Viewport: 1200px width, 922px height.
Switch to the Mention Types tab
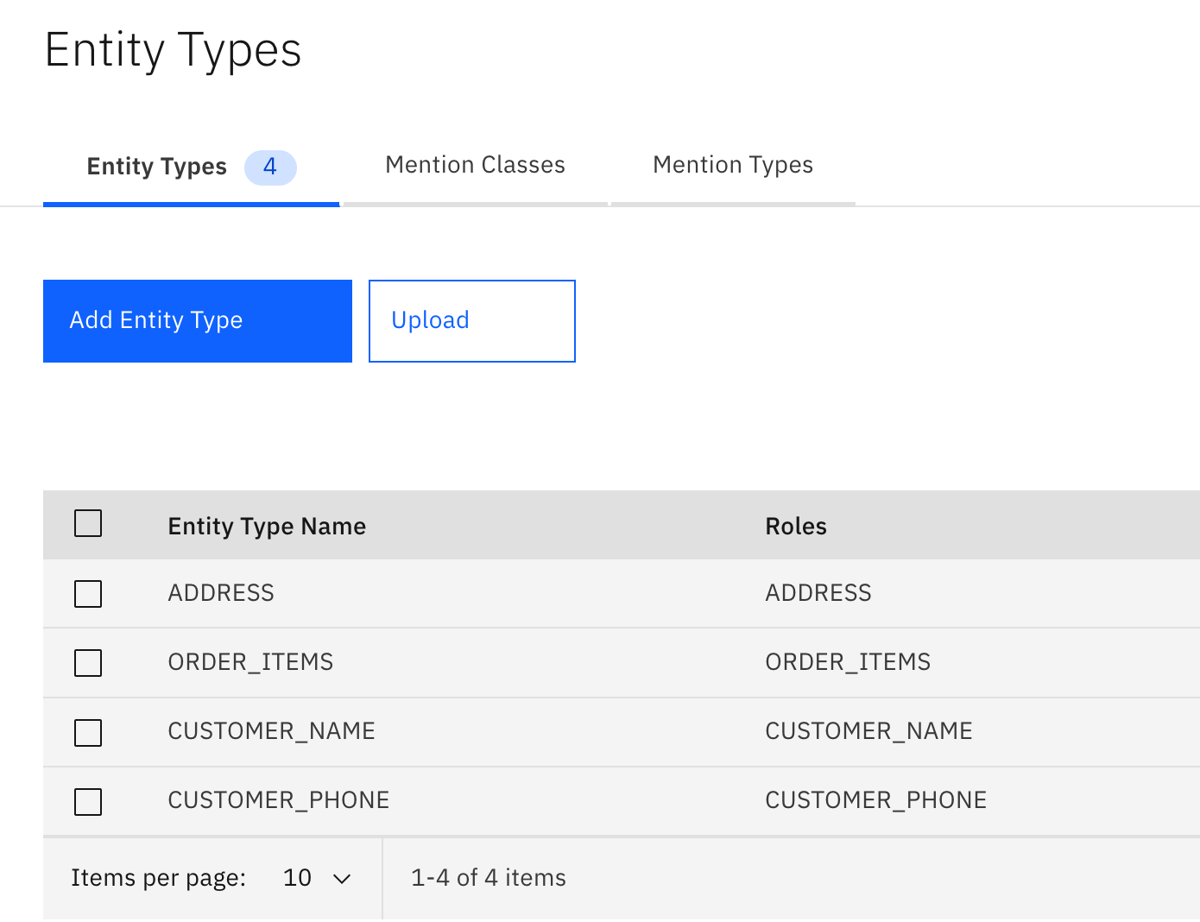[733, 167]
